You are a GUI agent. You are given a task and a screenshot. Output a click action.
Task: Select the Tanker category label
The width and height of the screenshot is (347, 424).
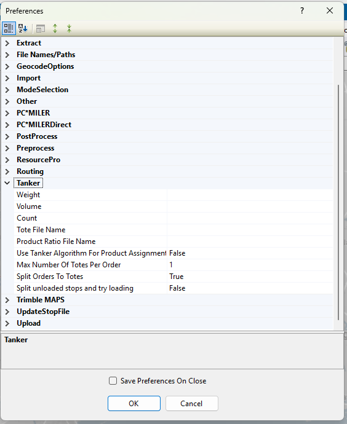click(28, 183)
